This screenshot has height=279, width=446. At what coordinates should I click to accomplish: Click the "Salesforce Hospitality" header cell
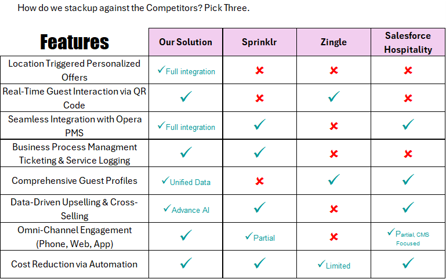408,42
